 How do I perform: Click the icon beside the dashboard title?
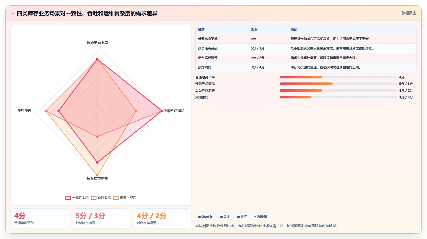tap(13, 13)
